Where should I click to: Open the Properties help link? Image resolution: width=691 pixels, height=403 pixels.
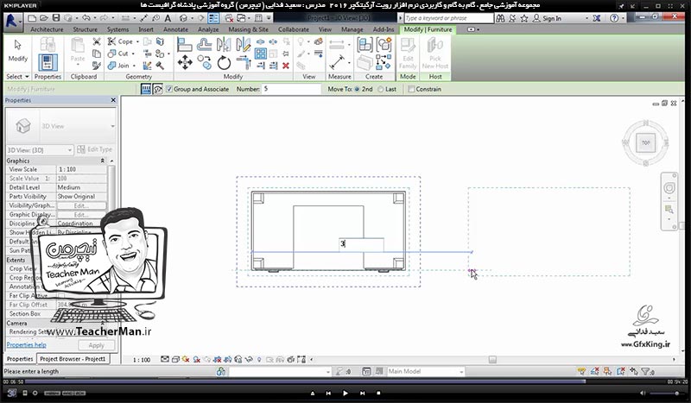[26, 345]
